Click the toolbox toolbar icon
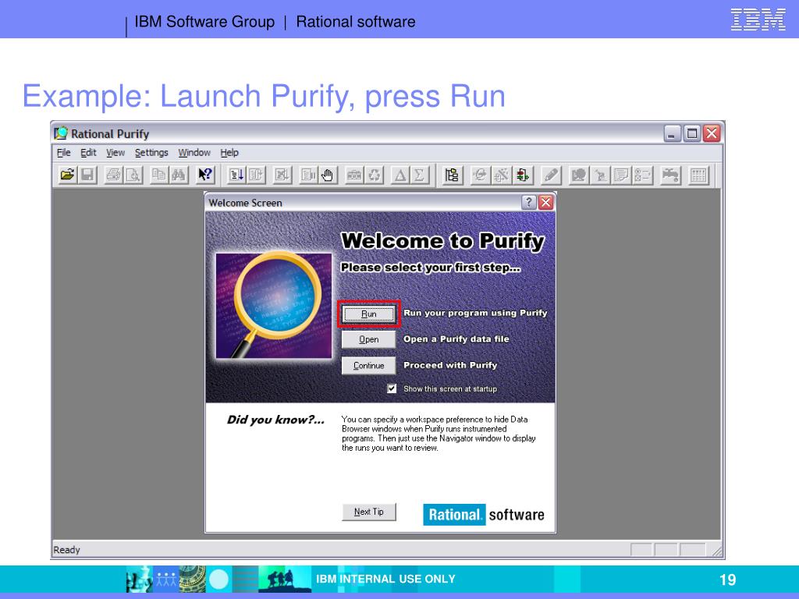This screenshot has height=599, width=799. pyautogui.click(x=354, y=175)
